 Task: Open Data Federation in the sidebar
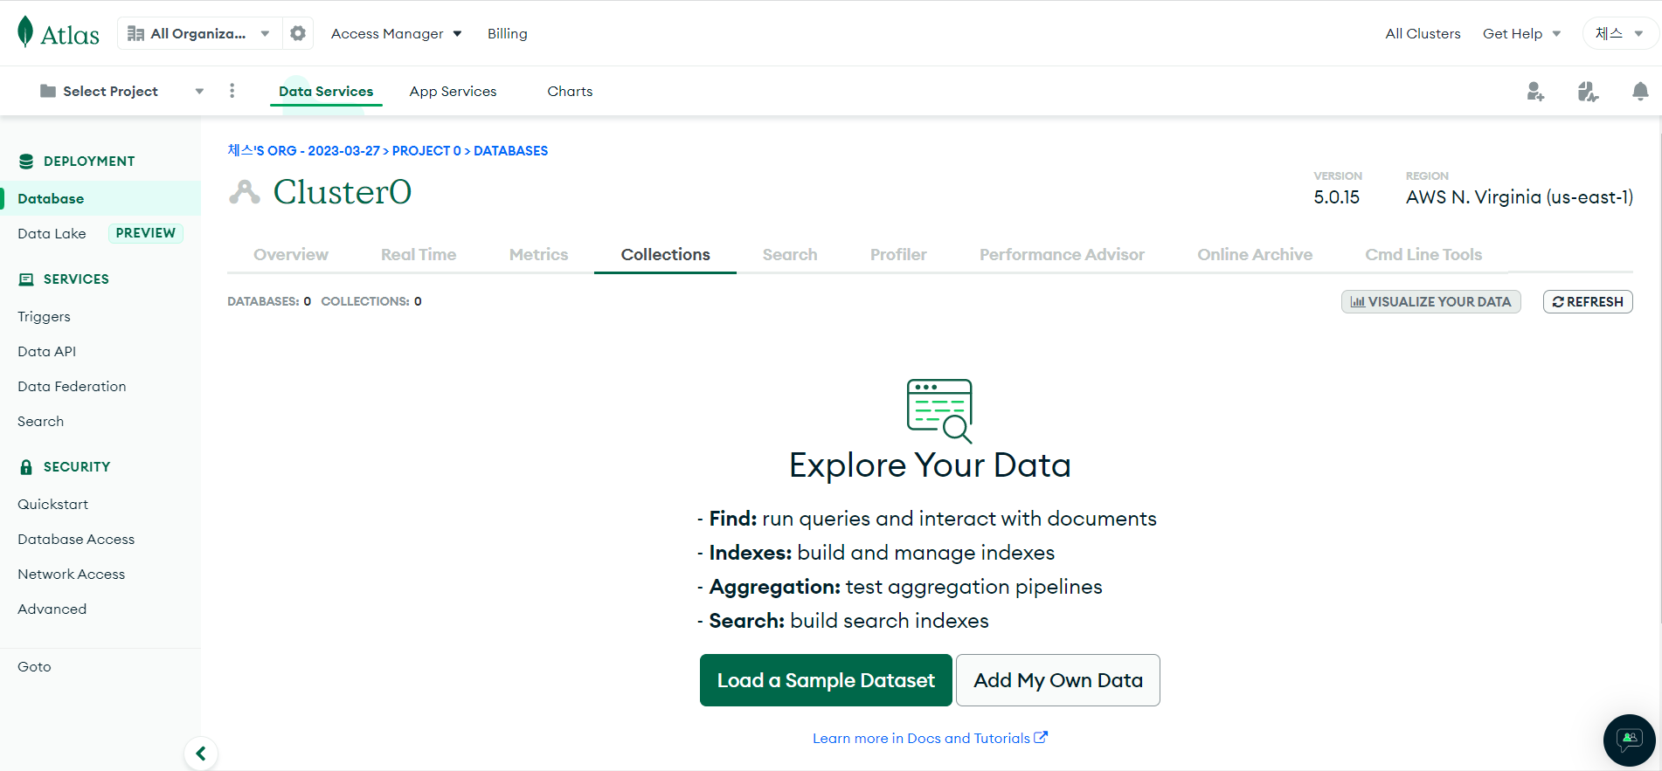point(72,386)
